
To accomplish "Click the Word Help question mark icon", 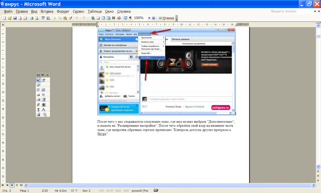I will pos(154,18).
